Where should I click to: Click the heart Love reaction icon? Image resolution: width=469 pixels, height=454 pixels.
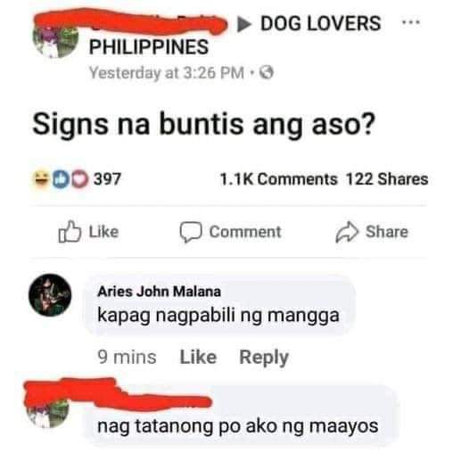[x=79, y=179]
